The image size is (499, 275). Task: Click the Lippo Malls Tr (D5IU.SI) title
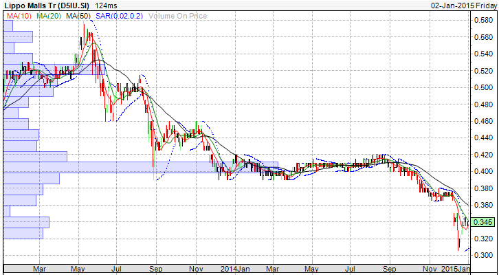(x=46, y=5)
